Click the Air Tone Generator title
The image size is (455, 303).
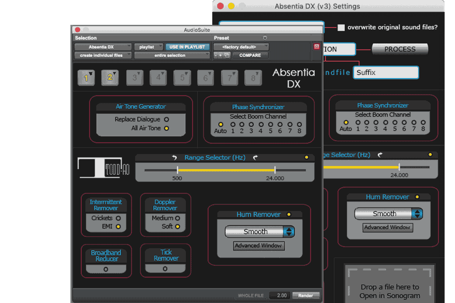141,107
